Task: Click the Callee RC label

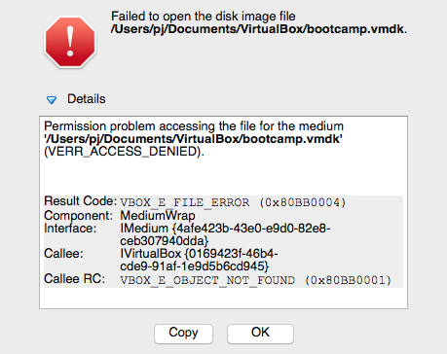Action: [x=75, y=279]
